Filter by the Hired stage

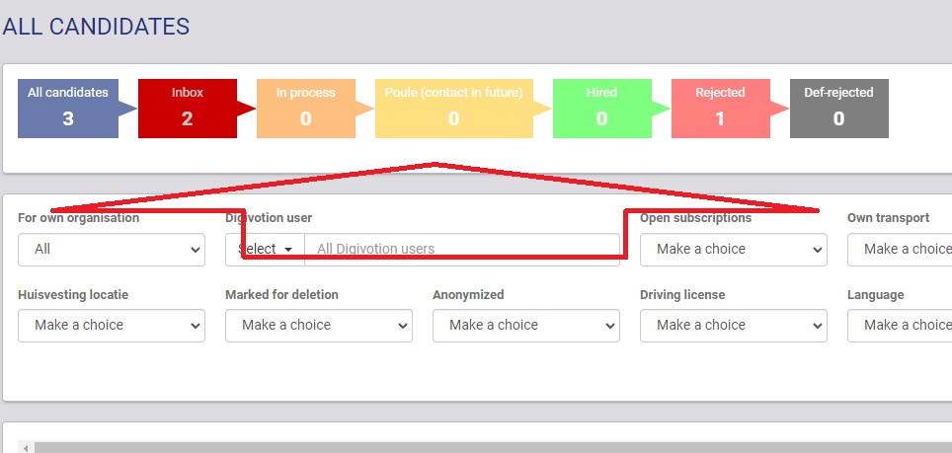point(601,108)
